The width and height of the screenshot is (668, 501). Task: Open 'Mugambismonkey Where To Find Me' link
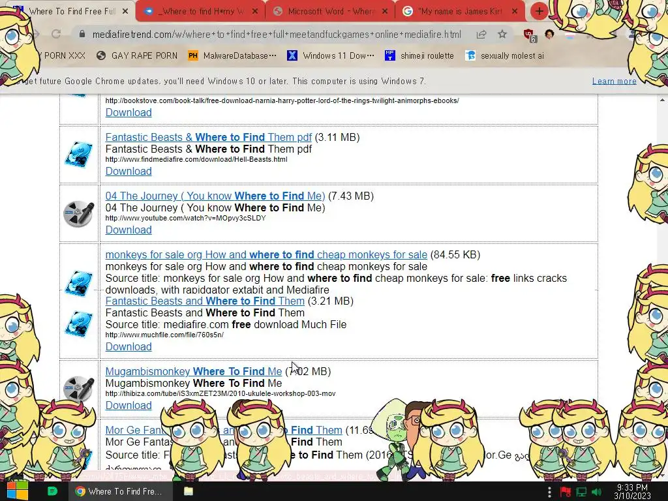(x=193, y=371)
